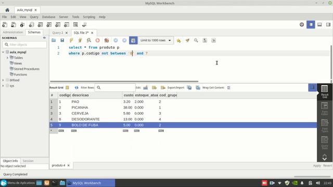Collapse the aula_mysql schema
The width and height of the screenshot is (333, 187).
pyautogui.click(x=3, y=52)
